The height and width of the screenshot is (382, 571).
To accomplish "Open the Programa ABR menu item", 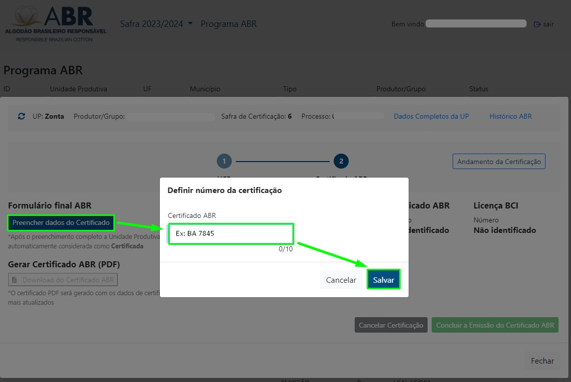I will pyautogui.click(x=228, y=24).
